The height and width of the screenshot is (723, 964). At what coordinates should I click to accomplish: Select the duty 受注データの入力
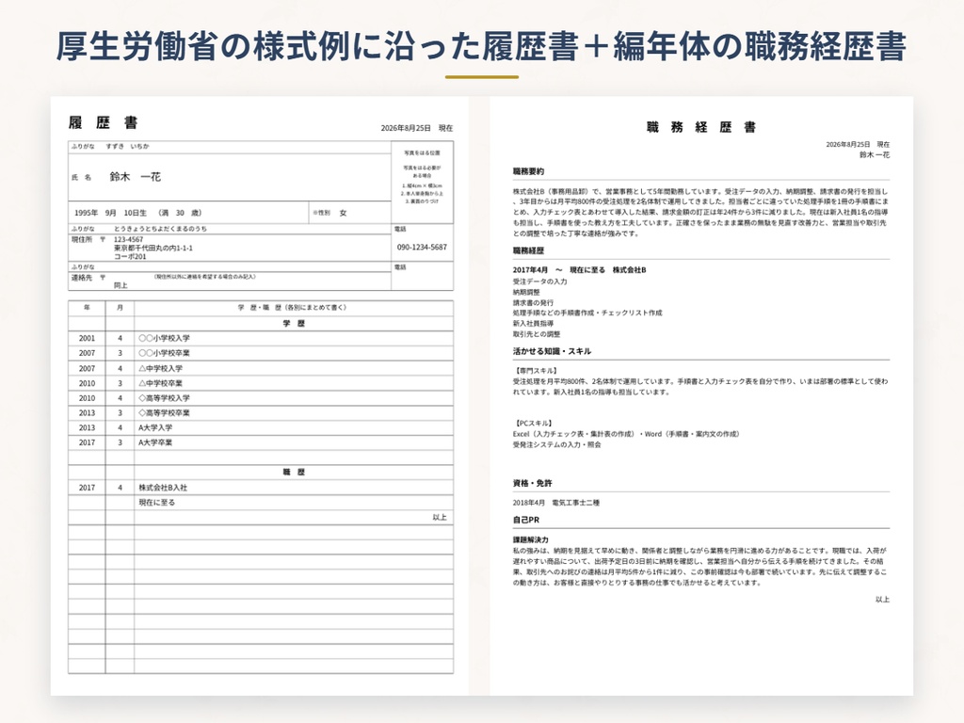pyautogui.click(x=539, y=281)
